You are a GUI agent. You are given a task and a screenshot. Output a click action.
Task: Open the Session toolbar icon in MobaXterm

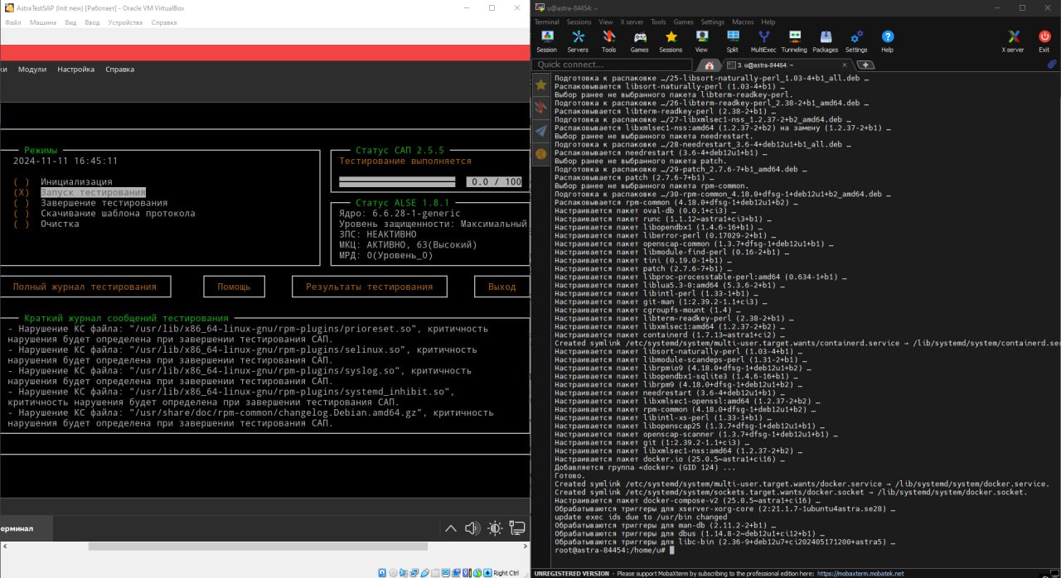(547, 41)
